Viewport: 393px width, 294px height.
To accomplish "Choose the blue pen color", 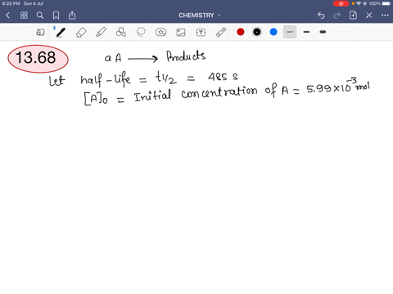I will tap(273, 32).
